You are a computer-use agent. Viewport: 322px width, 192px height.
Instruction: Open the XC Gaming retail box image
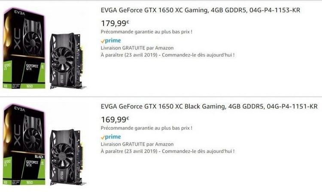point(24,48)
